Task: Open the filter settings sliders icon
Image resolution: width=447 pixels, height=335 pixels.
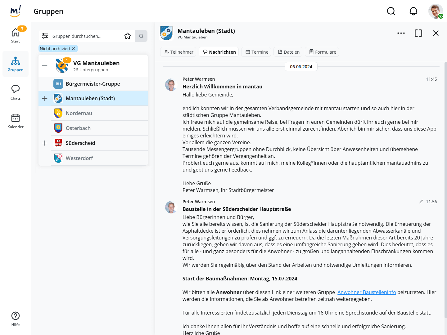Action: (x=45, y=36)
